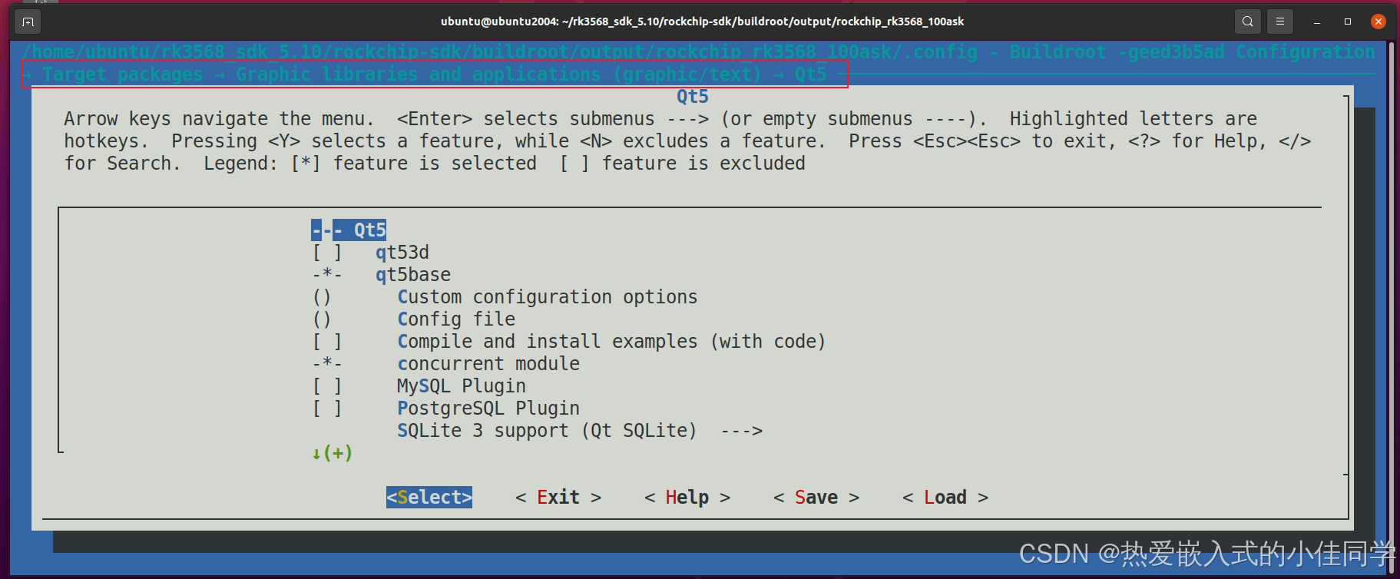The height and width of the screenshot is (579, 1400).
Task: Toggle Compile and install examples checkbox
Action: point(327,342)
